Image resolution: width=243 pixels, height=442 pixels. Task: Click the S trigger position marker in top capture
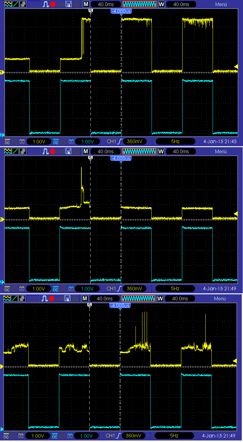coord(91,11)
